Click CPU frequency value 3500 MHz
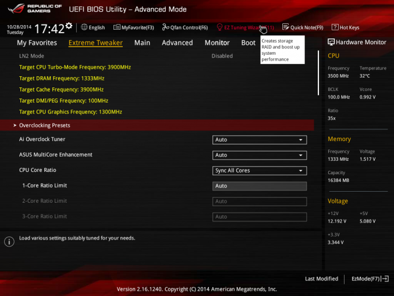394x296 pixels. pos(338,76)
